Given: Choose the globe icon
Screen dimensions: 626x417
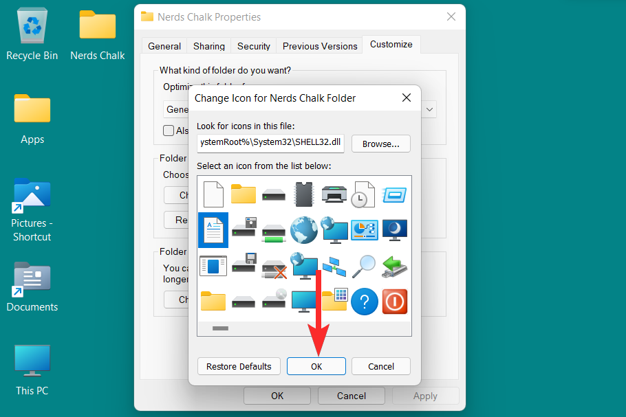Looking at the screenshot, I should [304, 230].
